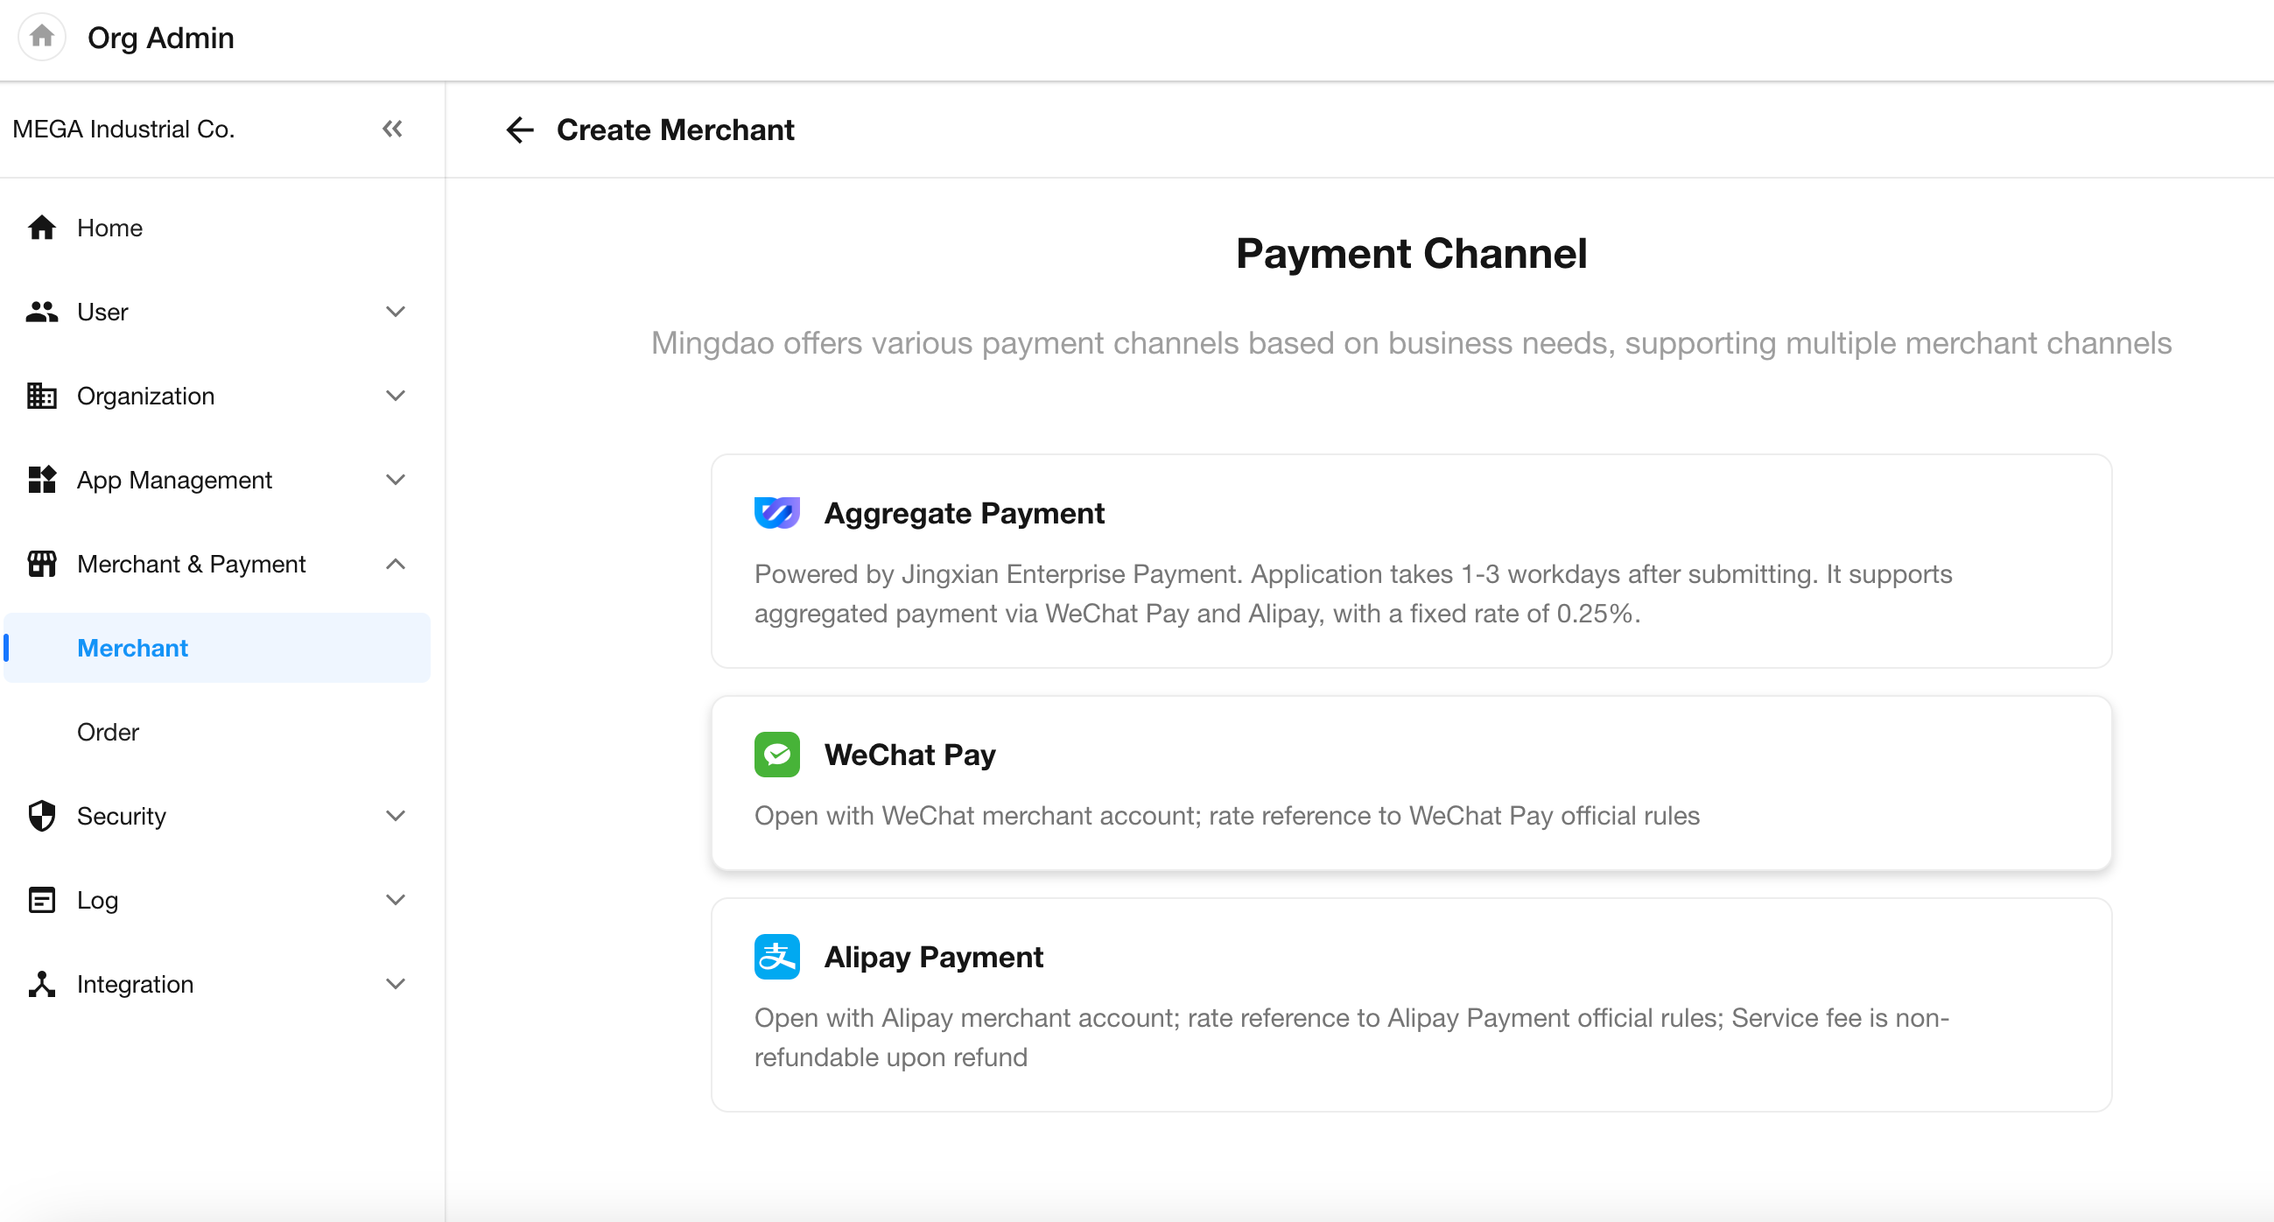Expand the Integration menu chevron
2274x1222 pixels.
tap(396, 984)
